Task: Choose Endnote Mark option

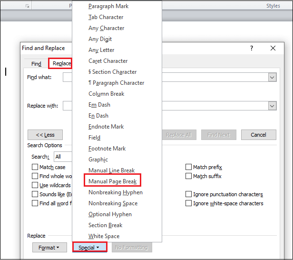Action: [x=117, y=127]
